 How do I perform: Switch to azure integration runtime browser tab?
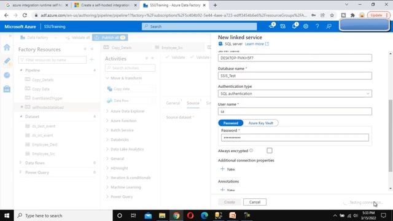tap(37, 5)
